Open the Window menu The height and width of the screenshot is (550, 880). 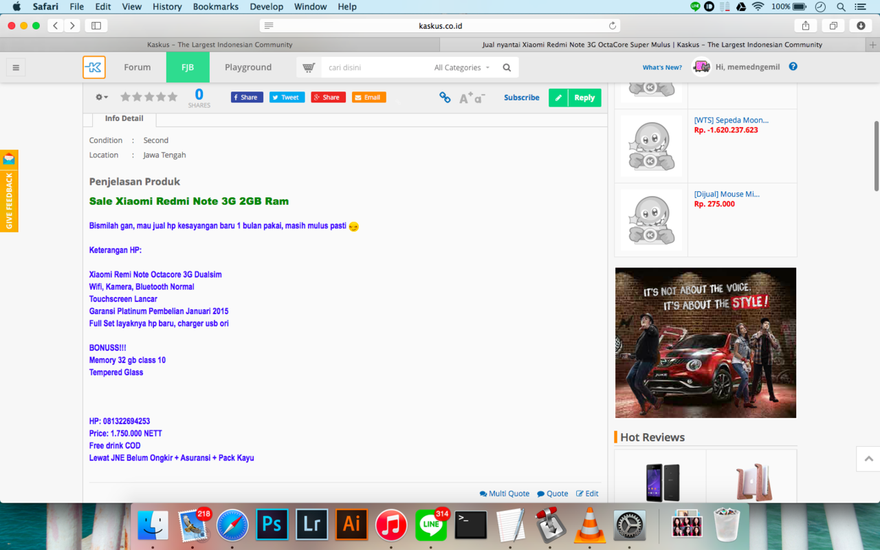pos(311,7)
